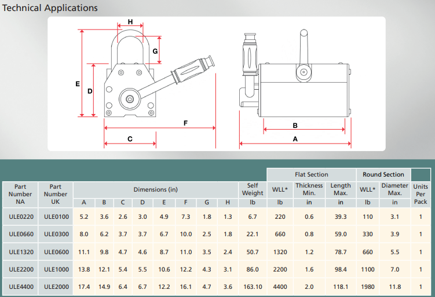
Task: Click the F dimension label under the handle
Action: pos(185,123)
